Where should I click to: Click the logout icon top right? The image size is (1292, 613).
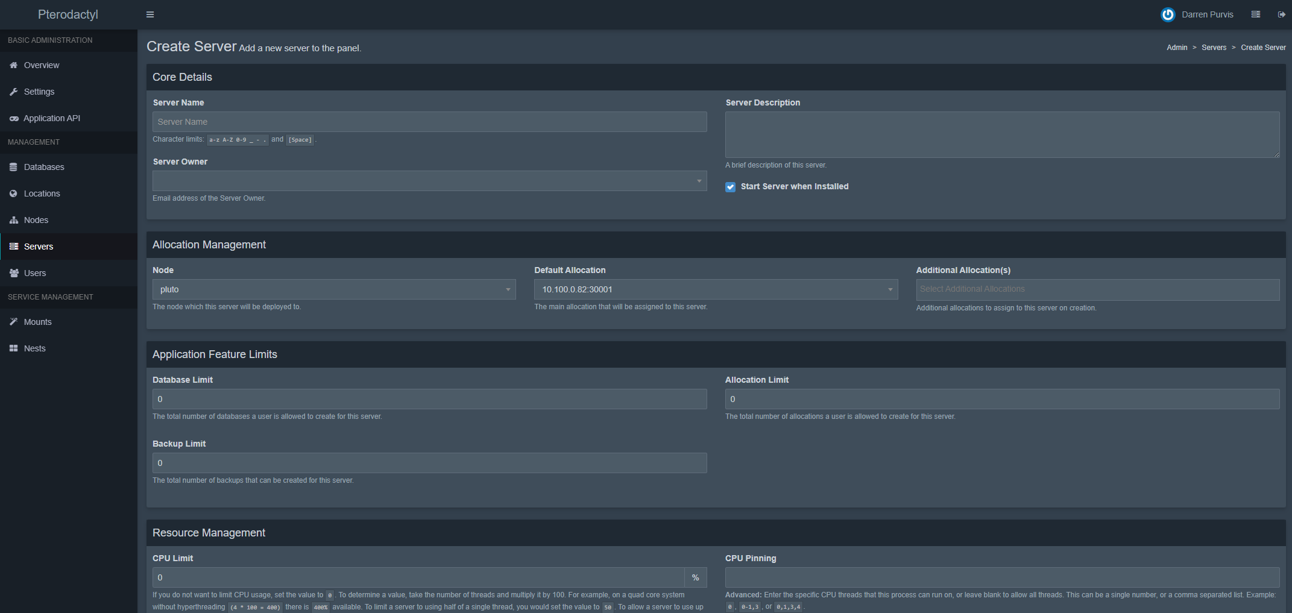coord(1282,14)
